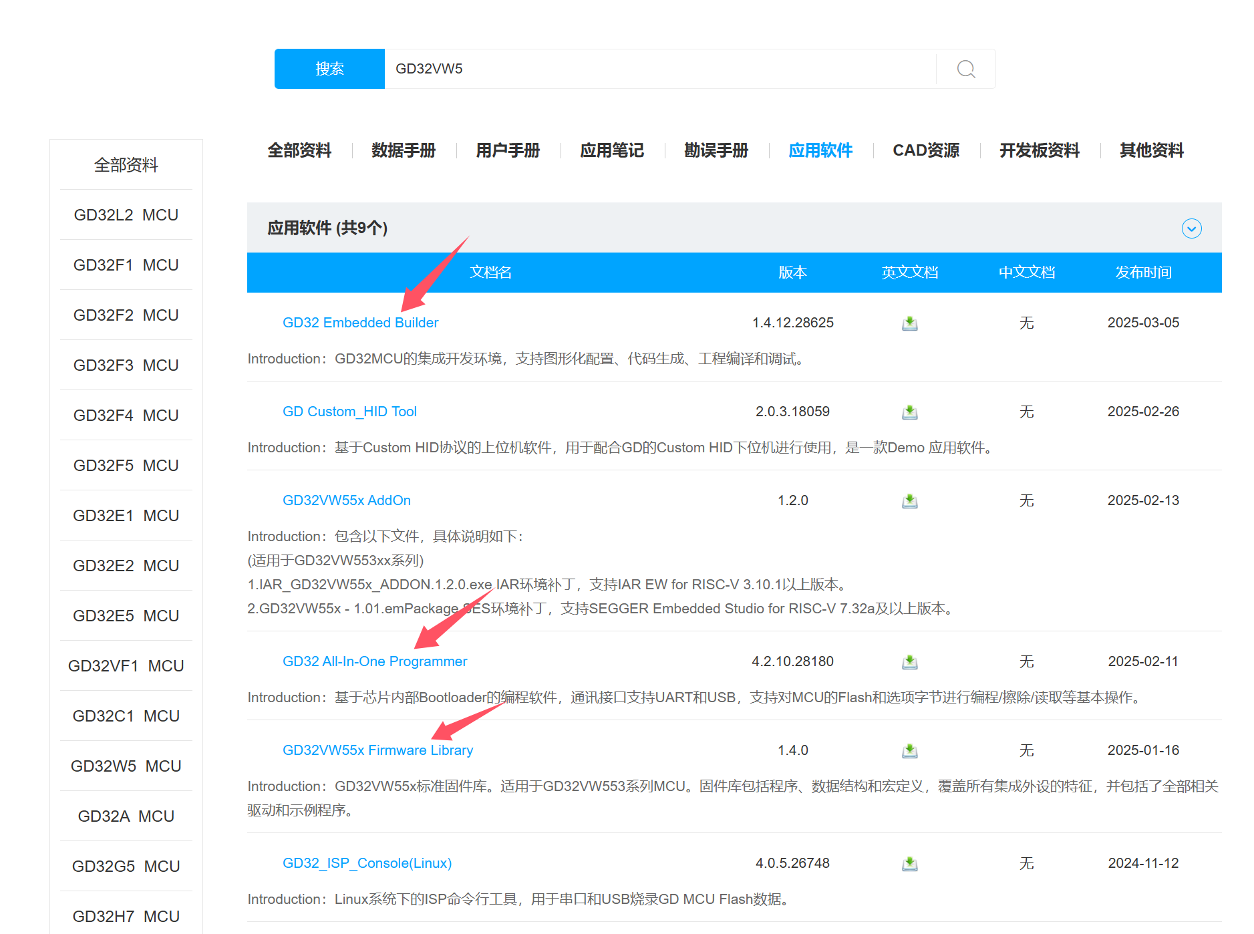Download GD32 Embedded Builder English file
This screenshot has height=934, width=1254.
click(x=909, y=323)
